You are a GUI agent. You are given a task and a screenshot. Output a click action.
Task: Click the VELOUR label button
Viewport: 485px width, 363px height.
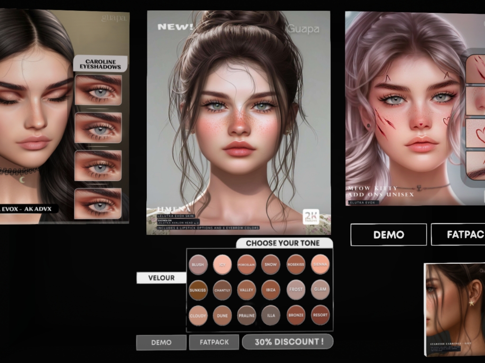[161, 278]
